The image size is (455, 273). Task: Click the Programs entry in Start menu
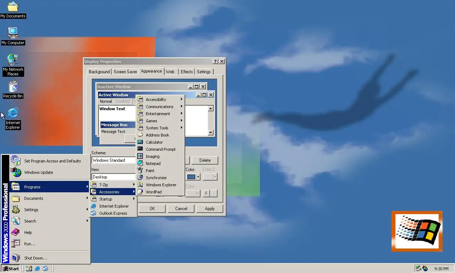49,187
